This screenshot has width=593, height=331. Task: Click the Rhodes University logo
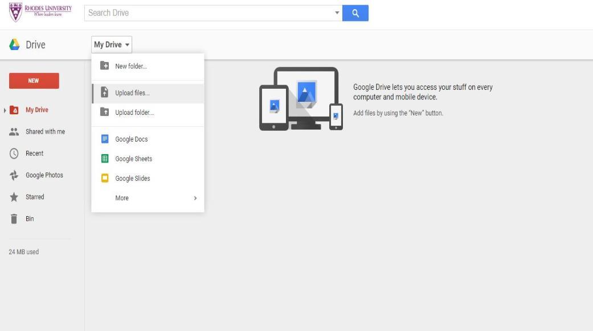[x=40, y=12]
